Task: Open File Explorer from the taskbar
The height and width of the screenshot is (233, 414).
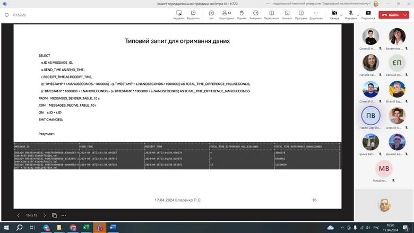Action: click(59, 228)
